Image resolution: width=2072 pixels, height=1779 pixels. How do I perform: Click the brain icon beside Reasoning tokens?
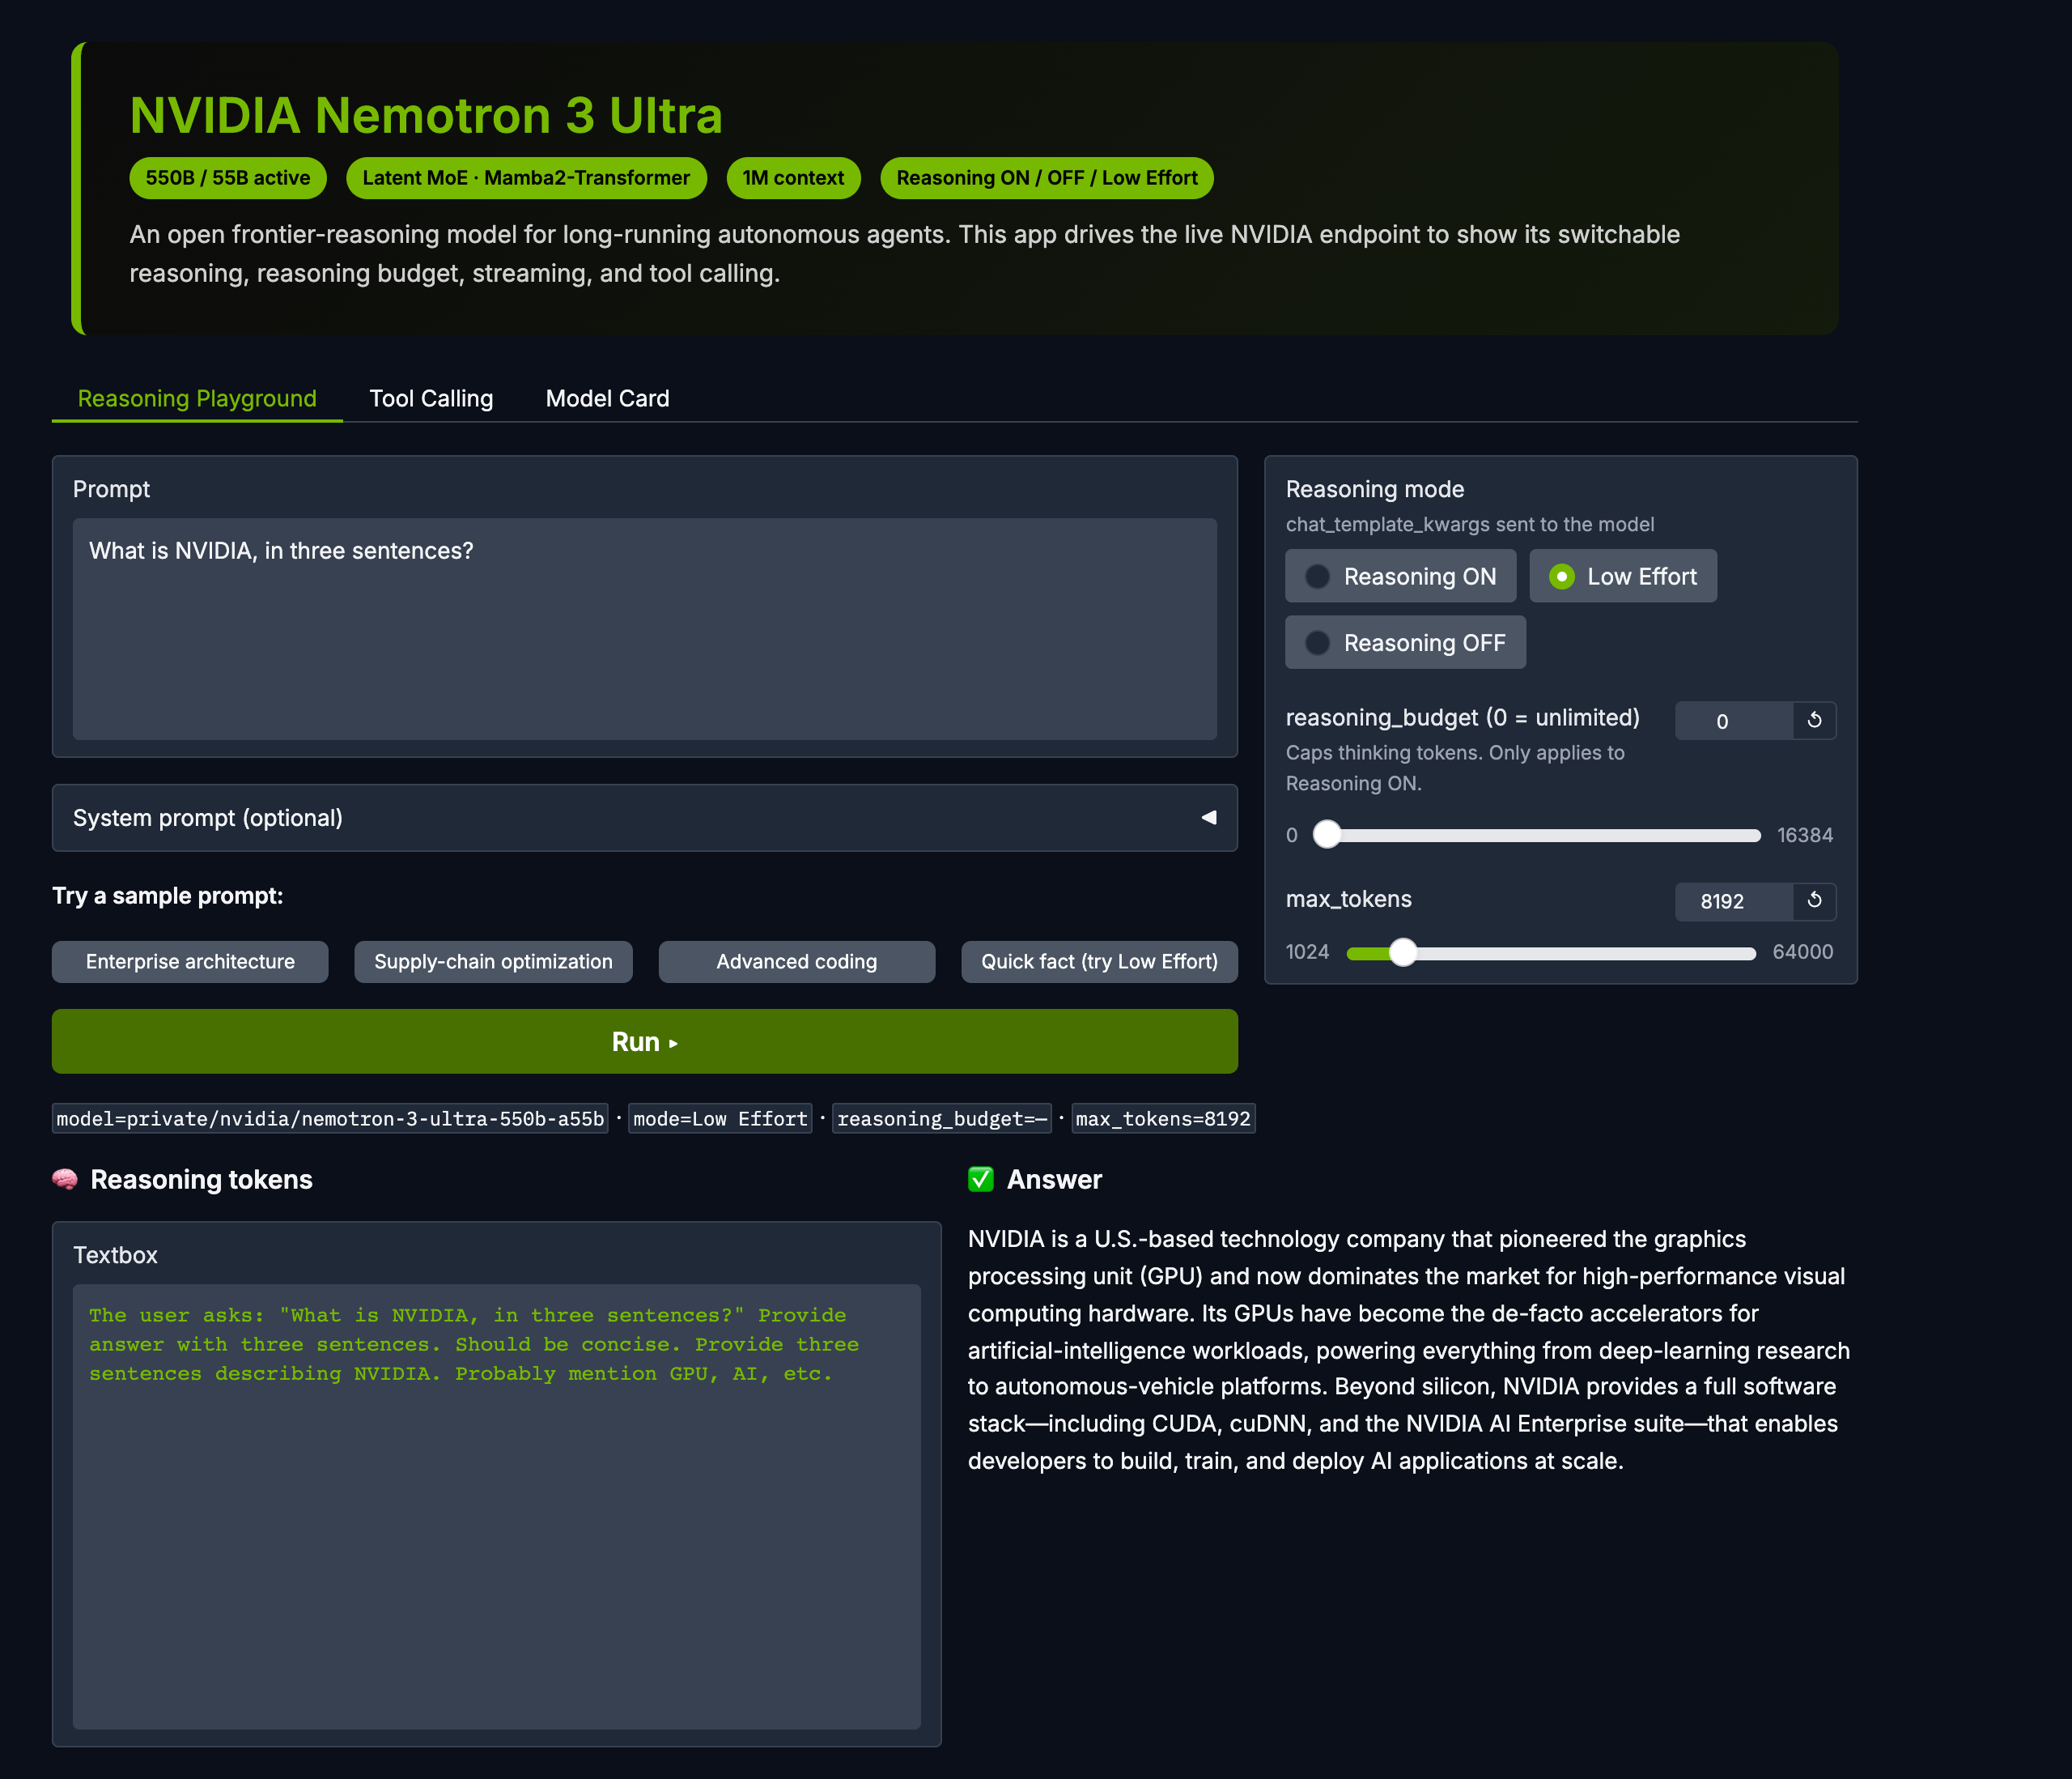65,1180
